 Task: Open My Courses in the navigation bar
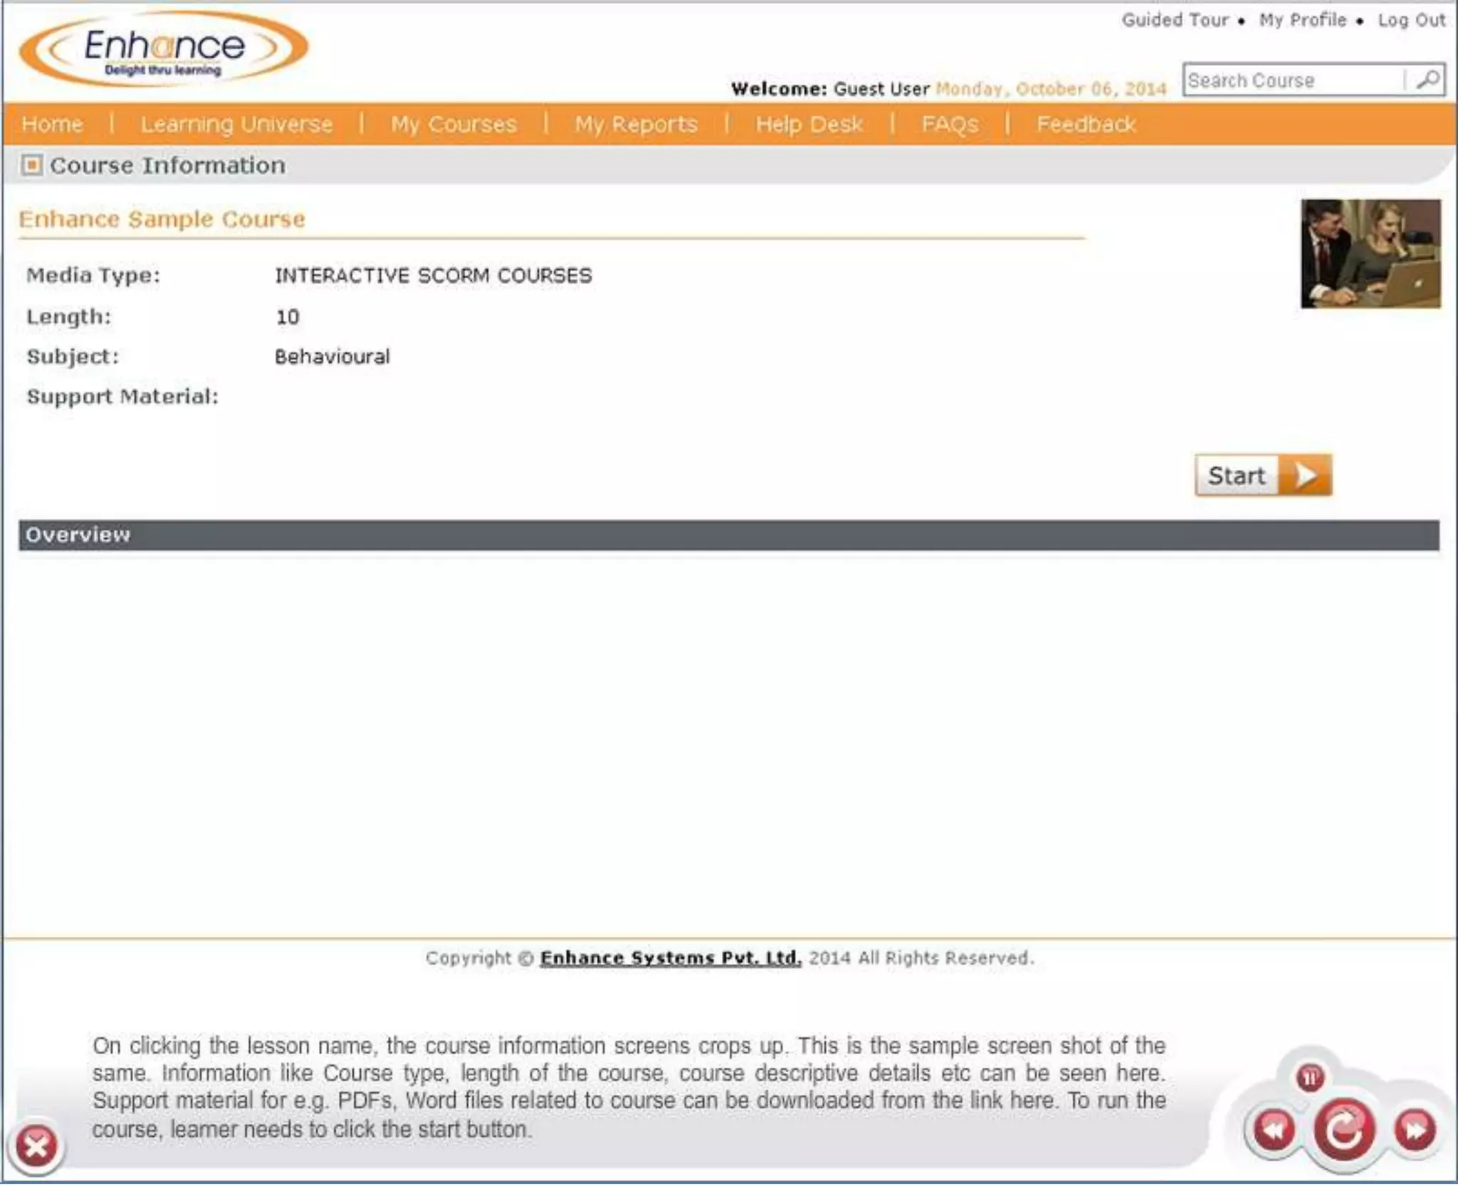(x=453, y=125)
